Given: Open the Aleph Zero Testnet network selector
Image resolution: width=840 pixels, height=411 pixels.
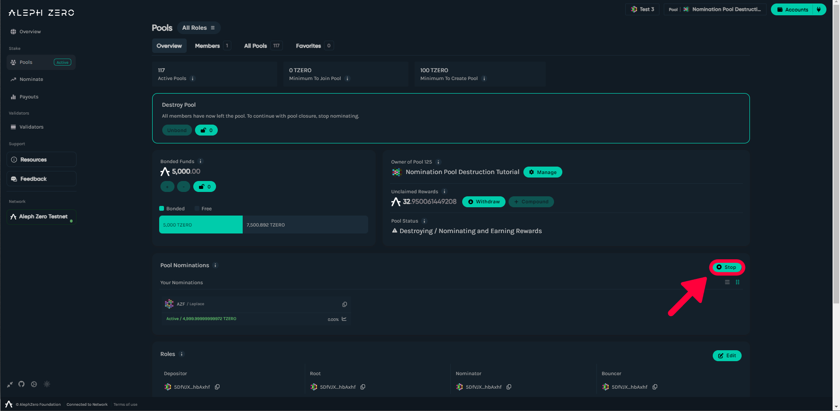Looking at the screenshot, I should coord(42,217).
